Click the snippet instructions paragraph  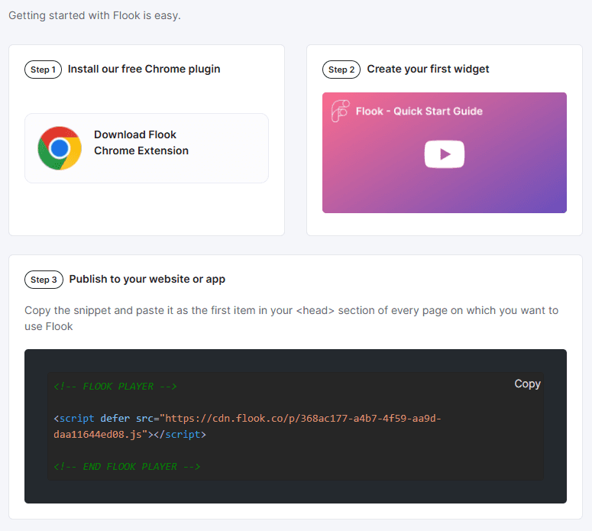(x=291, y=319)
